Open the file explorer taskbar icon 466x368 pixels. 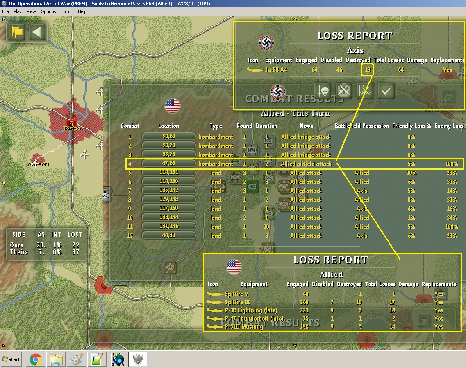coord(56,360)
